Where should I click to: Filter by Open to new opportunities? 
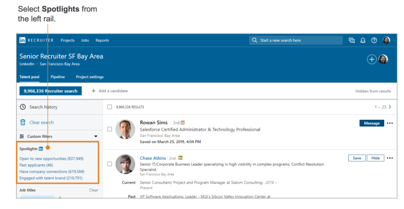[x=51, y=159]
